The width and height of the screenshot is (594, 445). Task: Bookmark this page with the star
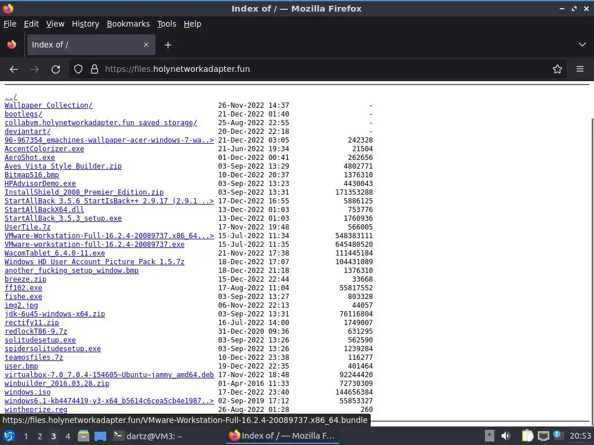(557, 69)
